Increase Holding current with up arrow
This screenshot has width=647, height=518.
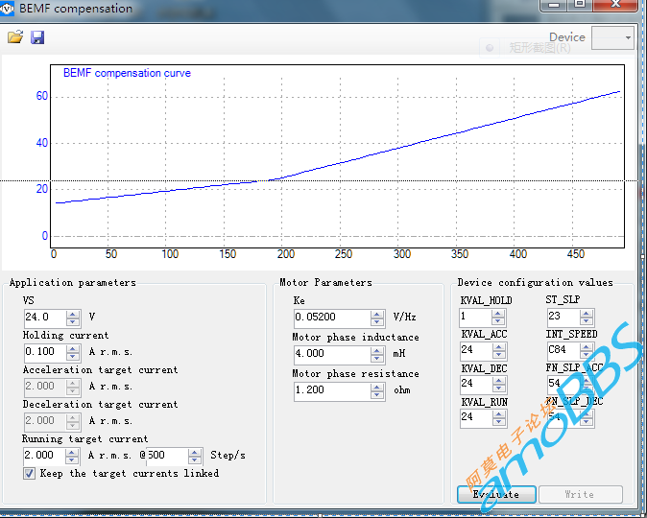(73, 349)
